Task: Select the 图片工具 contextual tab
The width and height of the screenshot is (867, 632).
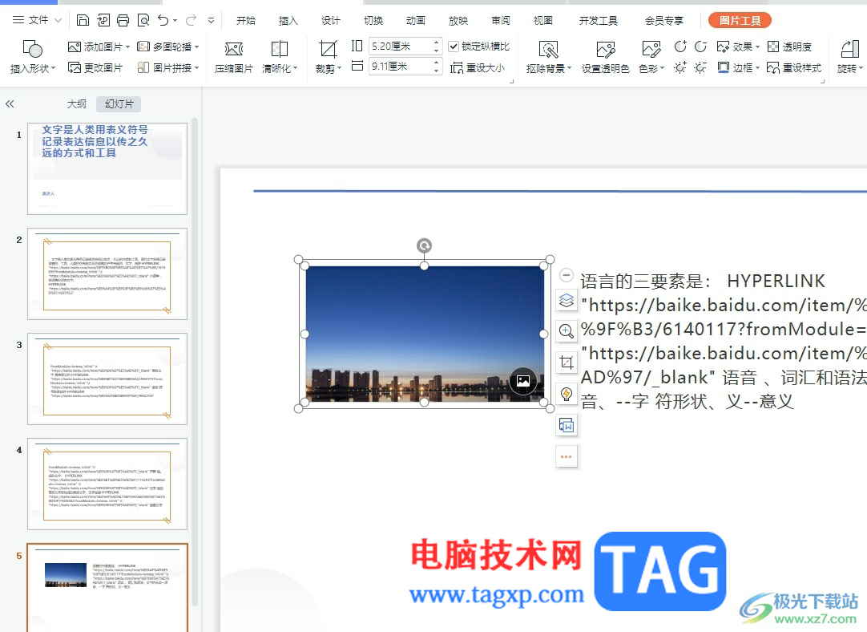Action: click(740, 21)
